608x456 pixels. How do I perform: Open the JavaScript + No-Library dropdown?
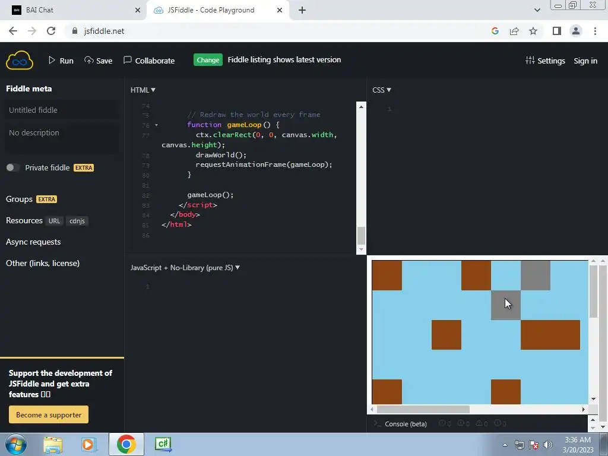coord(185,268)
